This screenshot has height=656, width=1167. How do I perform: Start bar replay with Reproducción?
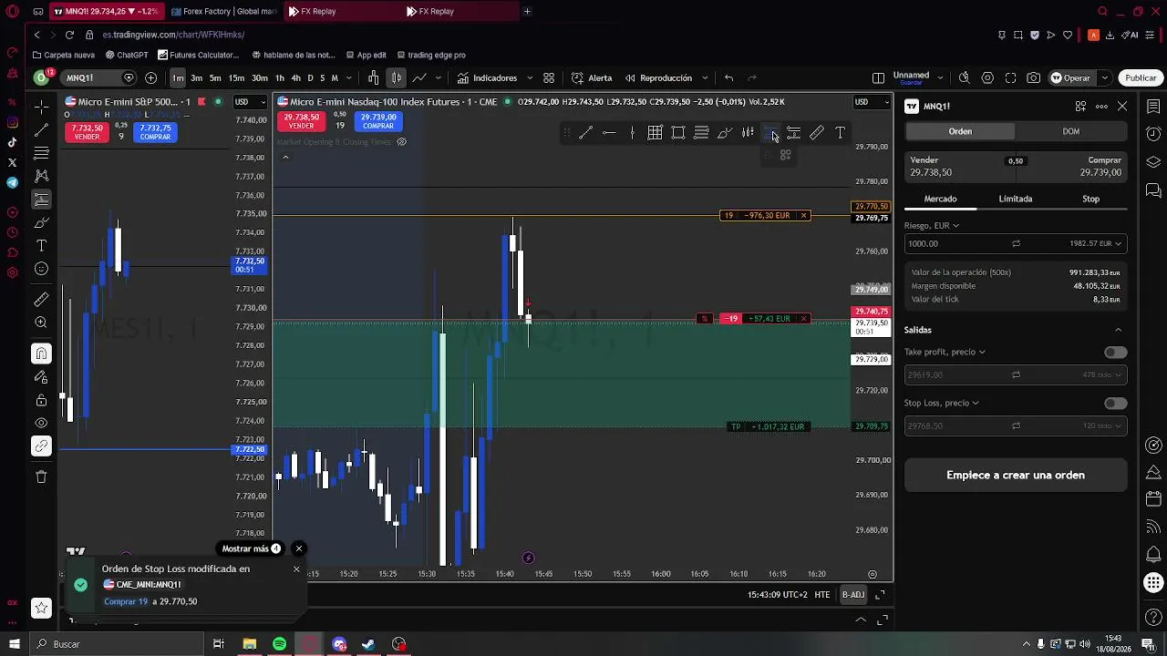pos(658,78)
